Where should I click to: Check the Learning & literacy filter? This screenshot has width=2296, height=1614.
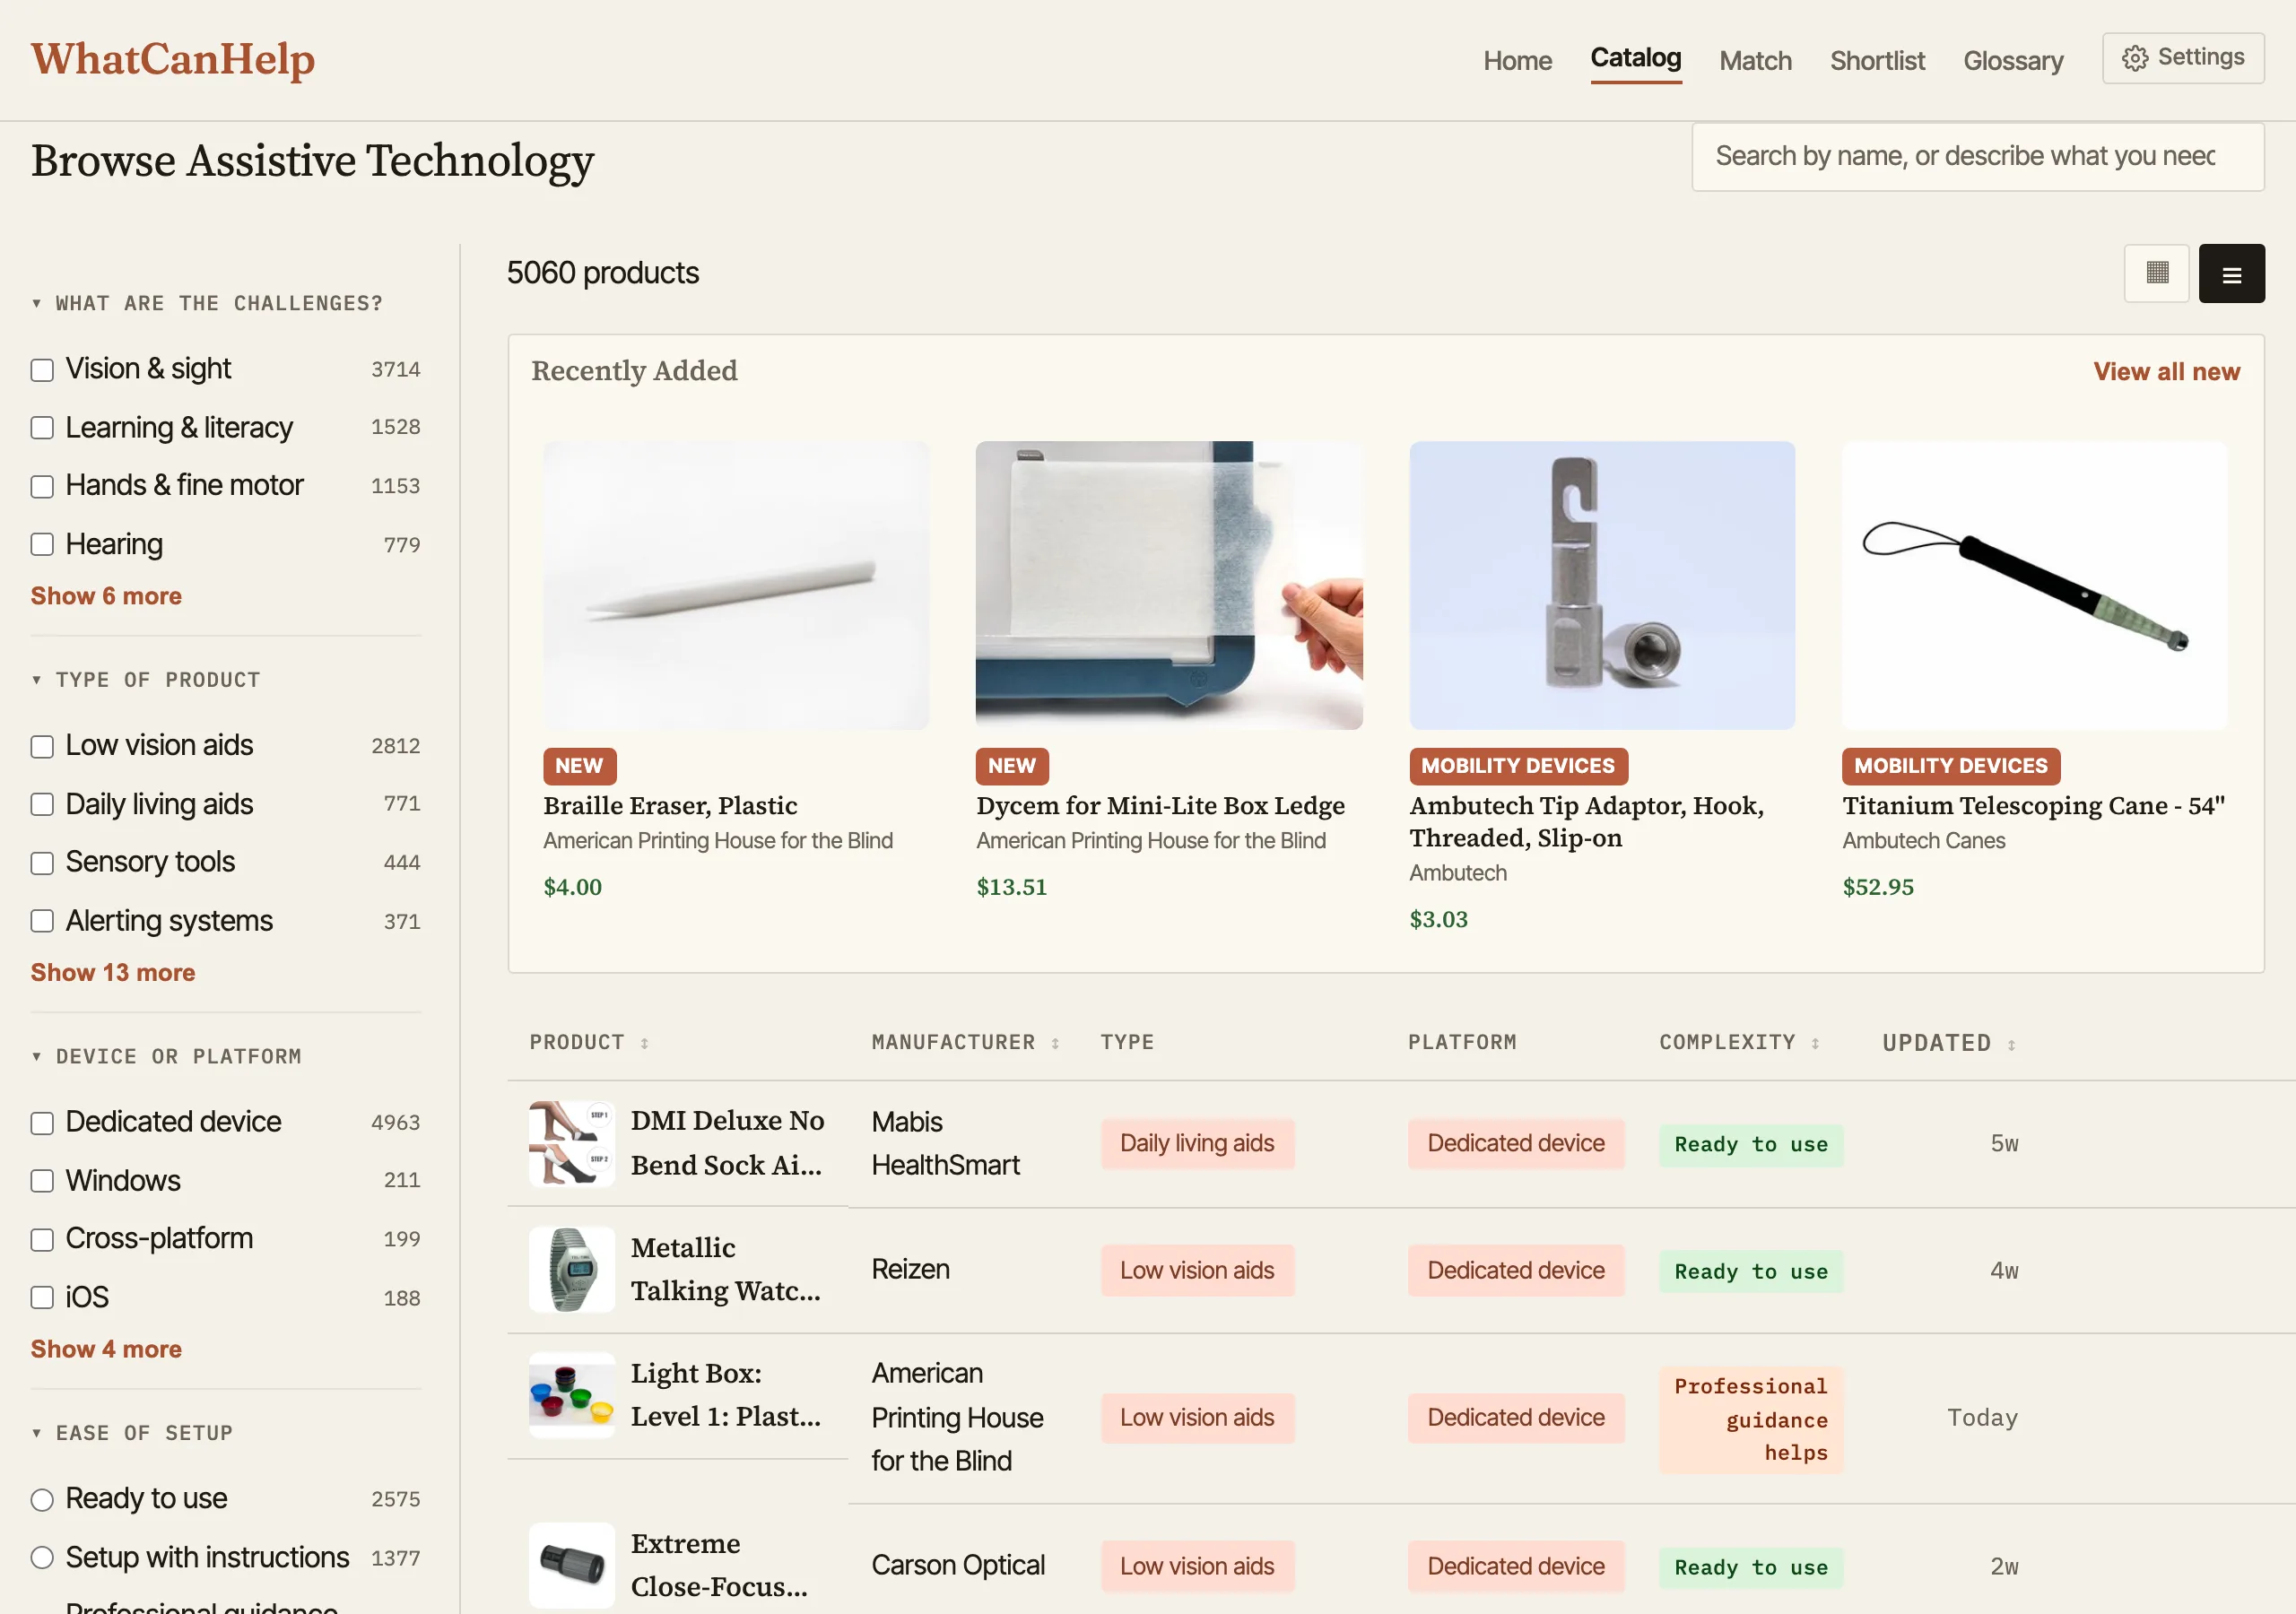pos(42,428)
